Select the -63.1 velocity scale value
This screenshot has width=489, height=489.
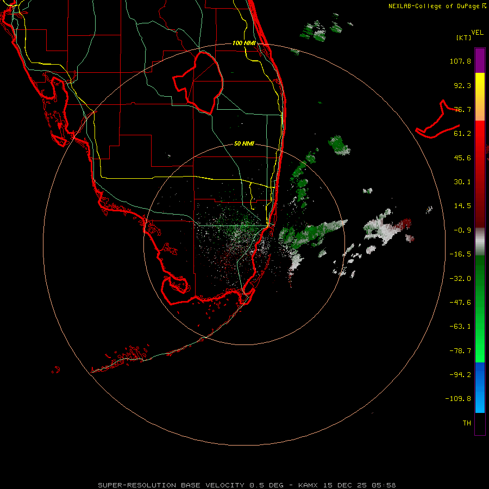coord(460,327)
